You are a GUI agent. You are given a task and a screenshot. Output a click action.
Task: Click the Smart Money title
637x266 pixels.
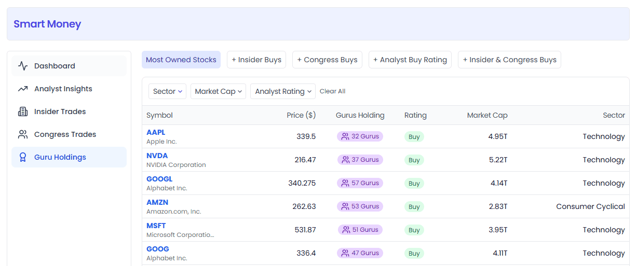(x=47, y=24)
